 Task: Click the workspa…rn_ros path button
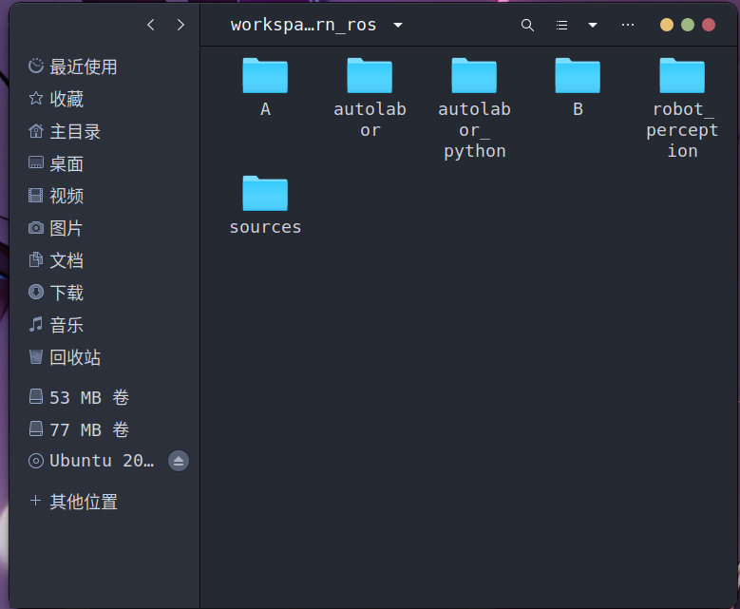click(303, 25)
